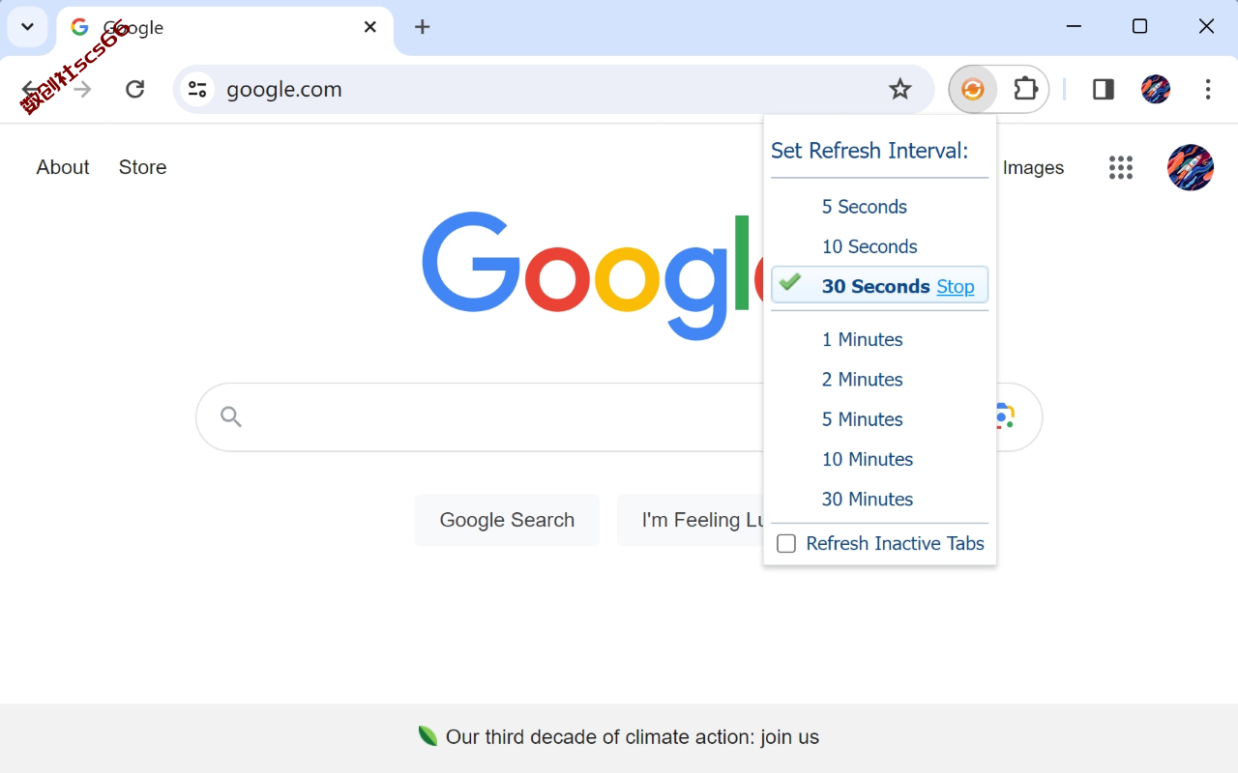The height and width of the screenshot is (773, 1238).
Task: Open the tab search dropdown arrow
Action: coord(27,27)
